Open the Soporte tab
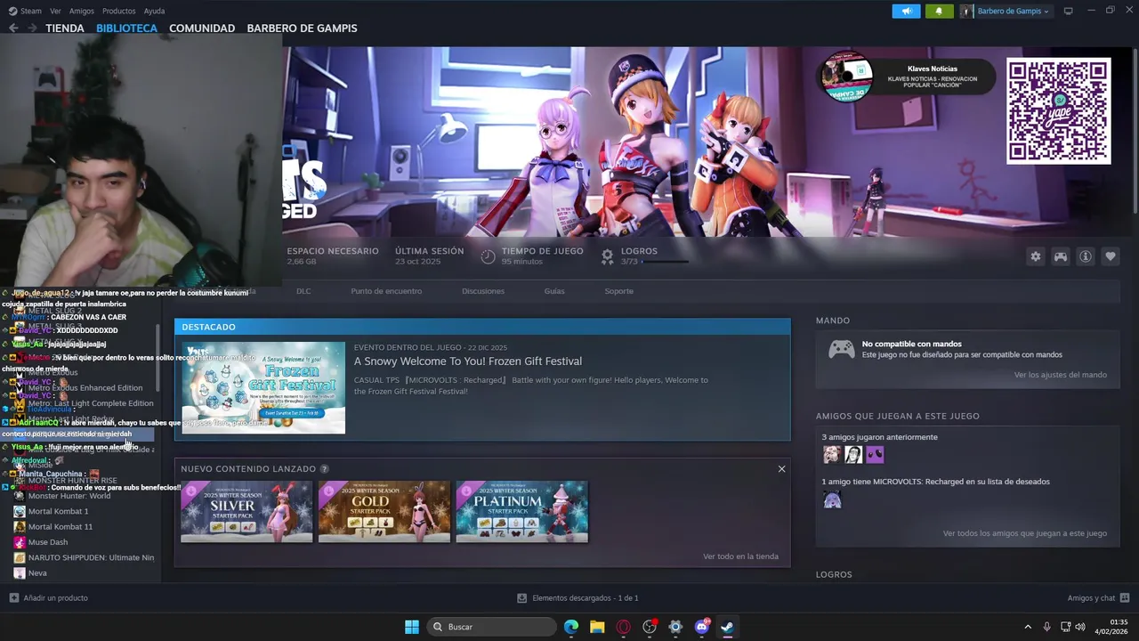 pos(619,291)
